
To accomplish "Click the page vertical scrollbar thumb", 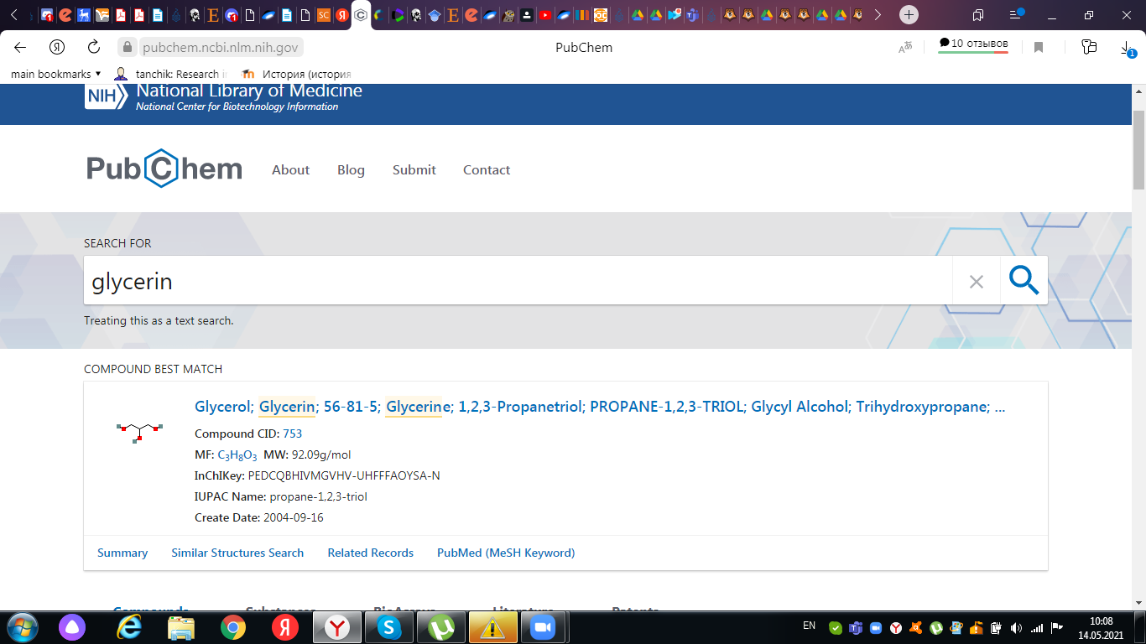I will (x=1138, y=149).
